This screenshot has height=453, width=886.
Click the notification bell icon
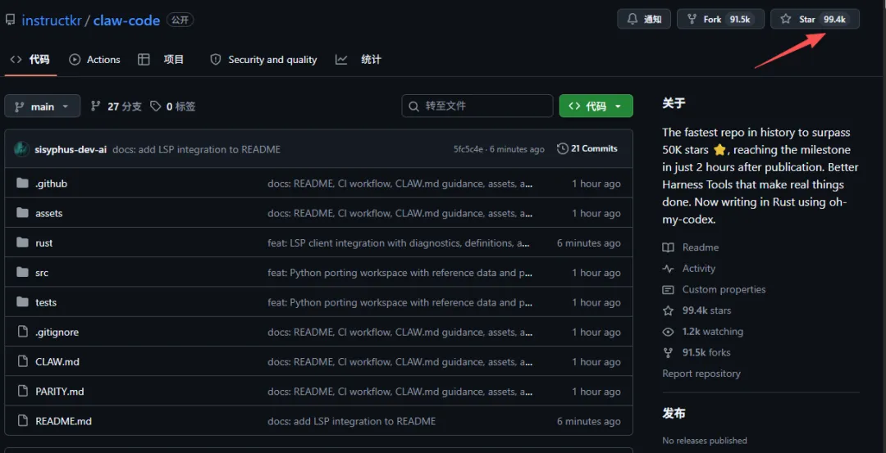click(633, 19)
